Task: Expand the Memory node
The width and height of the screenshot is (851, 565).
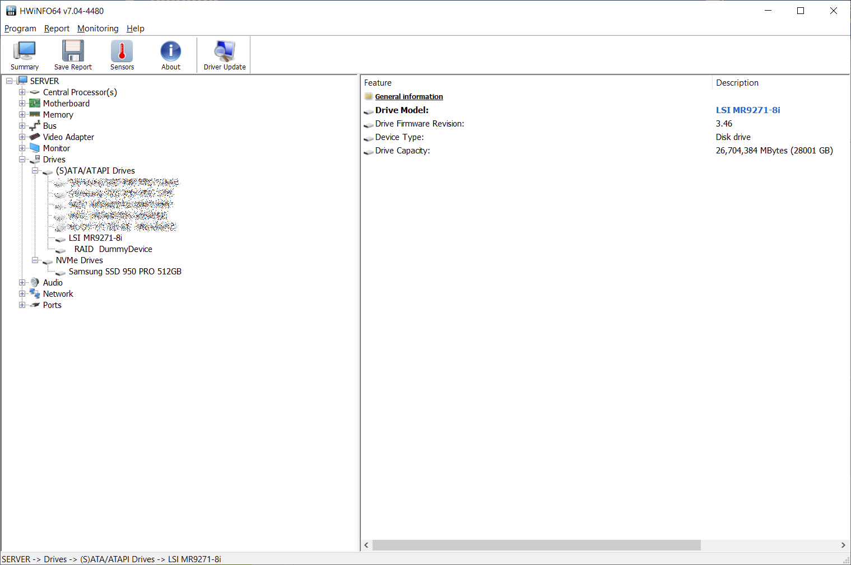Action: pos(22,114)
